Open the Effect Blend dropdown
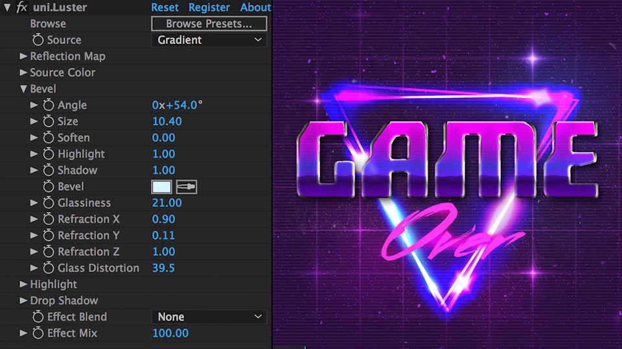The image size is (622, 349). (x=209, y=317)
